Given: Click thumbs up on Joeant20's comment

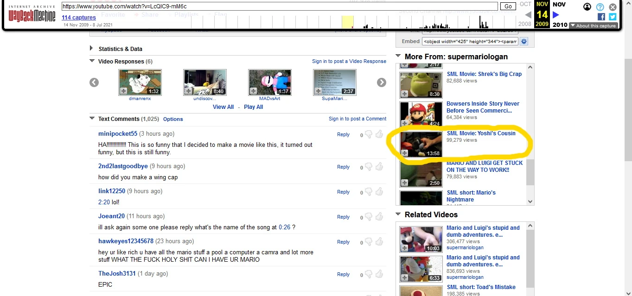Looking at the screenshot, I should point(379,217).
